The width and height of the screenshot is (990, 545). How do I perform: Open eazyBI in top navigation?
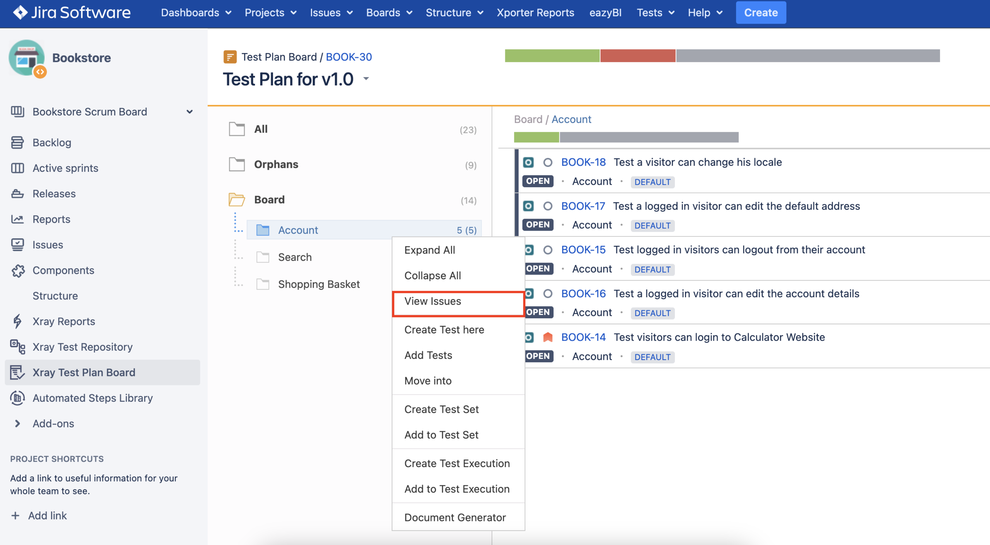click(605, 13)
